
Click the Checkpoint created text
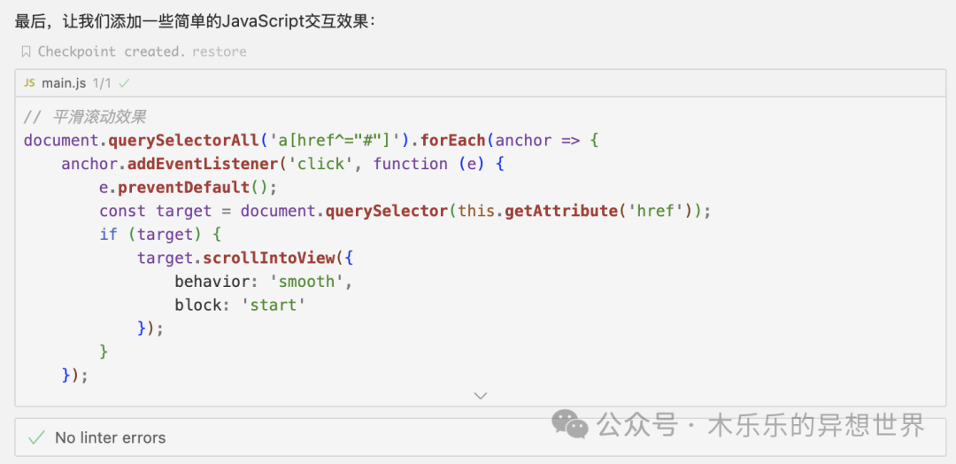point(111,51)
